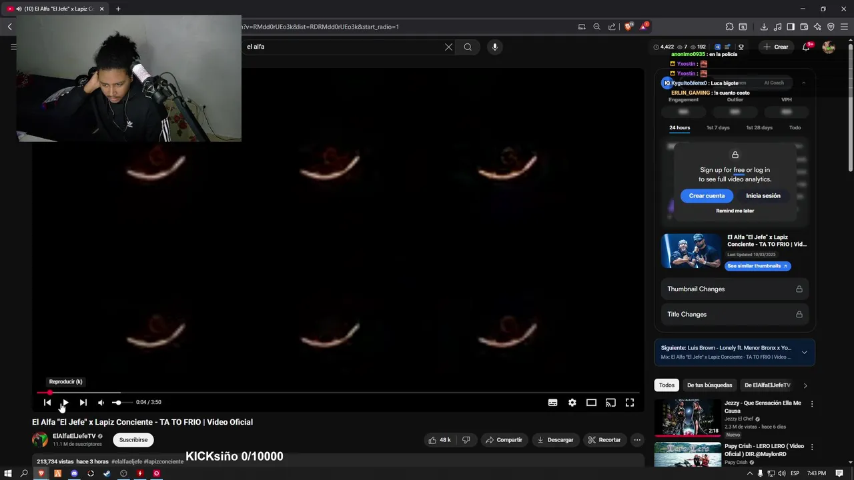Play the video with the play button
Screen dimensions: 854x480
[x=65, y=403]
